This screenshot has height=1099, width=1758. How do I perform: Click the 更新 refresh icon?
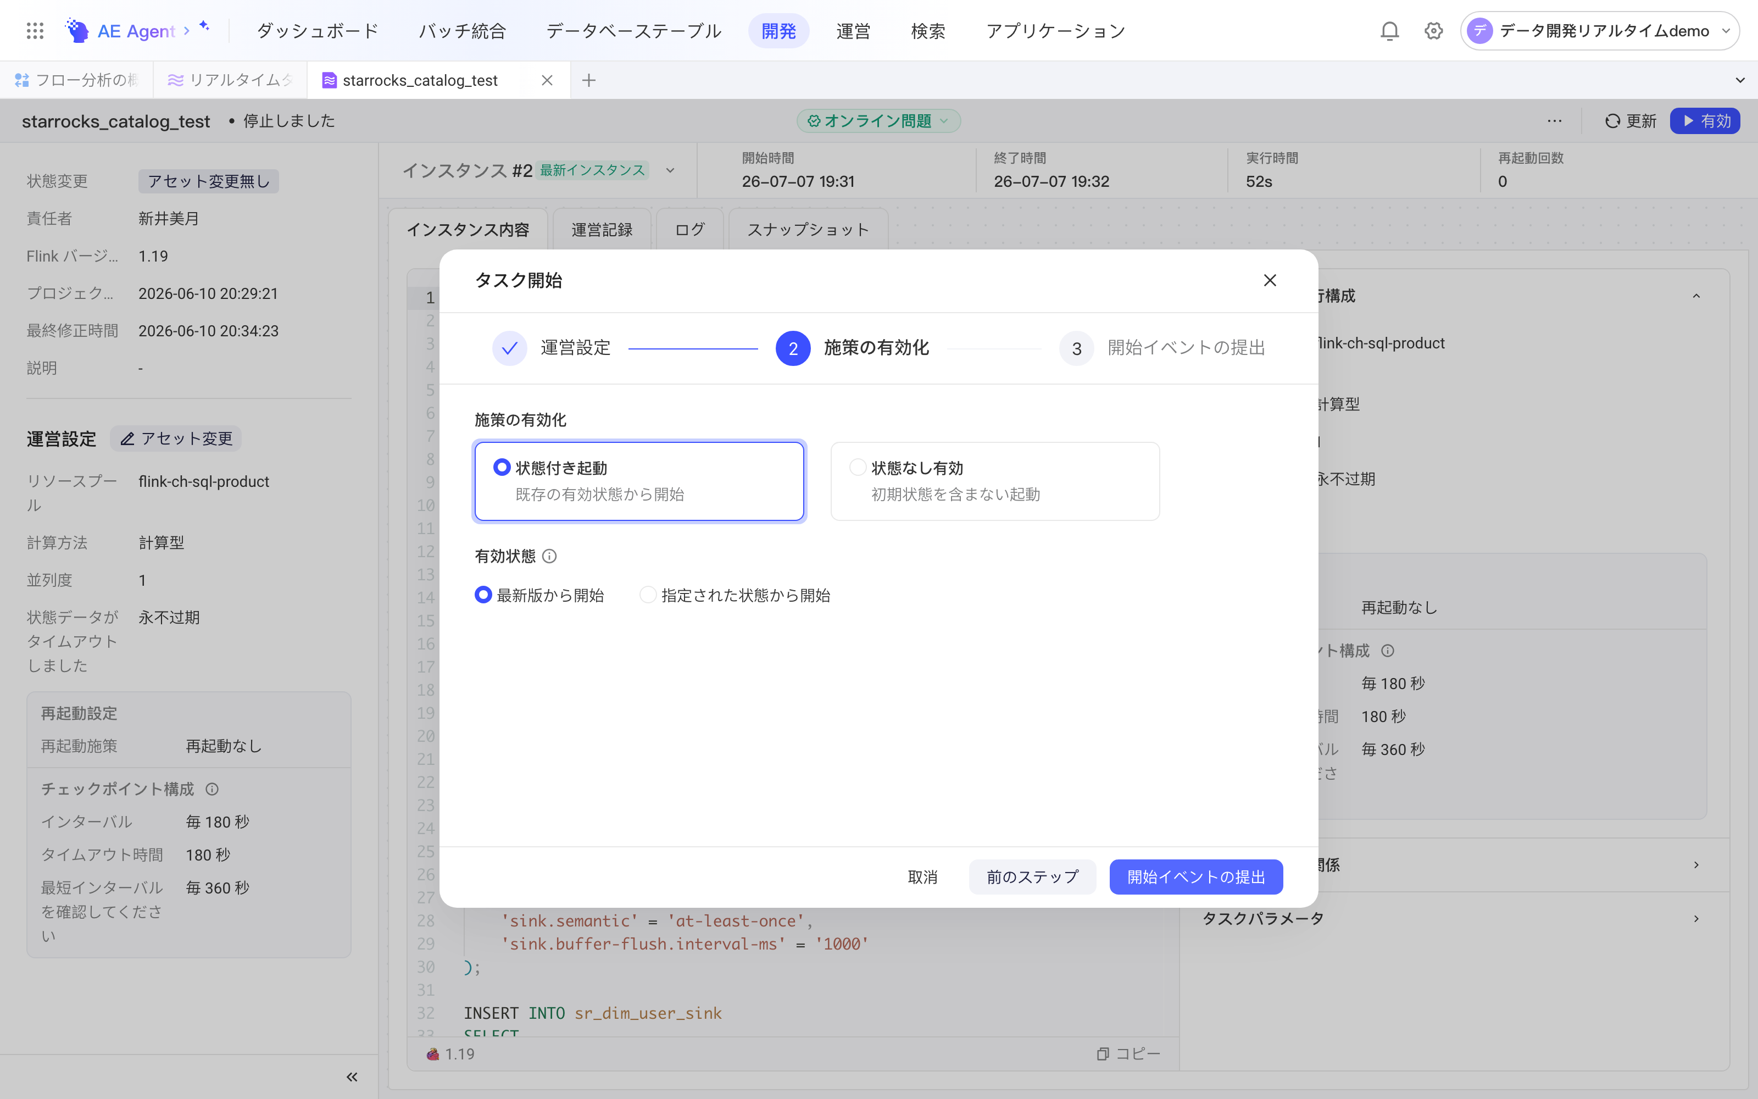coord(1612,121)
